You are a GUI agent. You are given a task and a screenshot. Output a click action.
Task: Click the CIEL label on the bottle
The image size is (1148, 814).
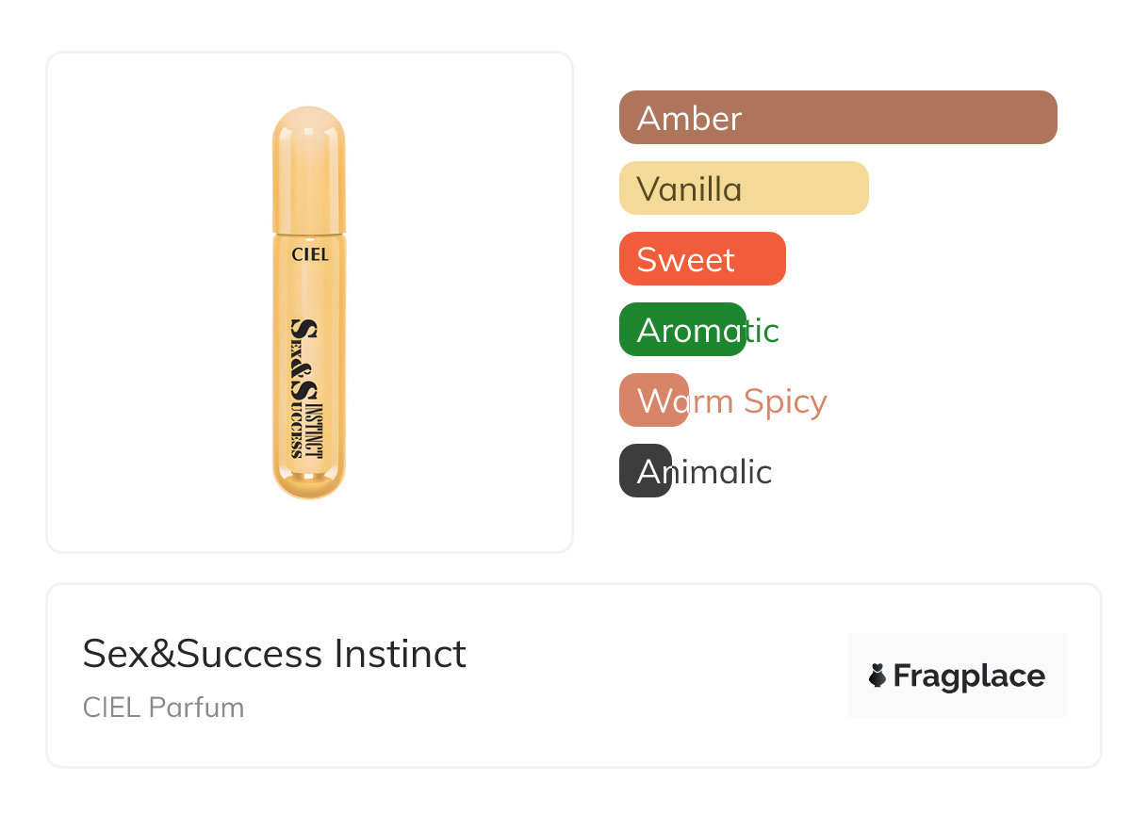coord(309,254)
